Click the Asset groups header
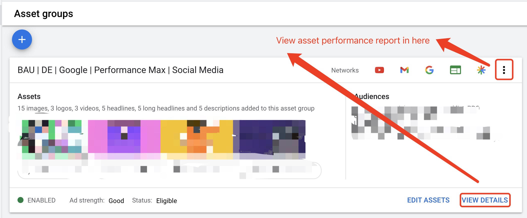This screenshot has height=218, width=527. (44, 14)
